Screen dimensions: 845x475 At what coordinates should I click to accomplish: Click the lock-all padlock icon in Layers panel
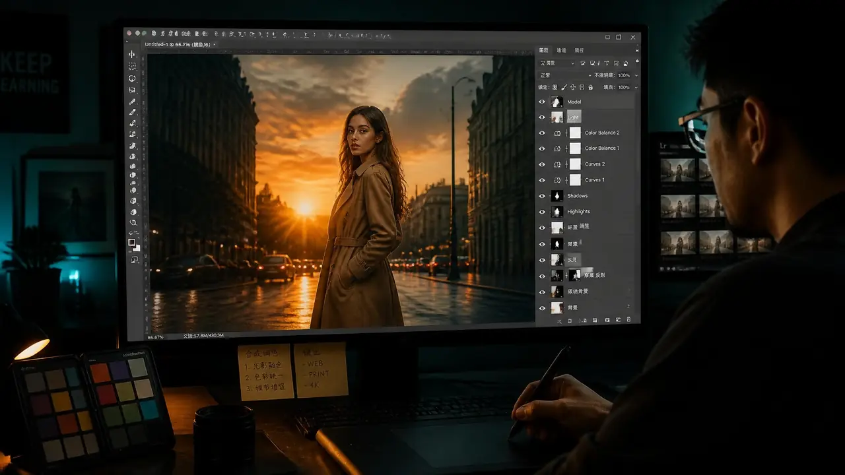pos(590,87)
